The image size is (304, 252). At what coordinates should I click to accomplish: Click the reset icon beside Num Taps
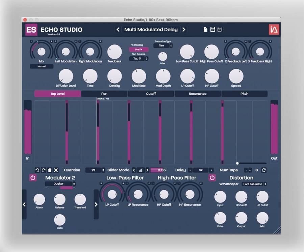click(x=264, y=170)
